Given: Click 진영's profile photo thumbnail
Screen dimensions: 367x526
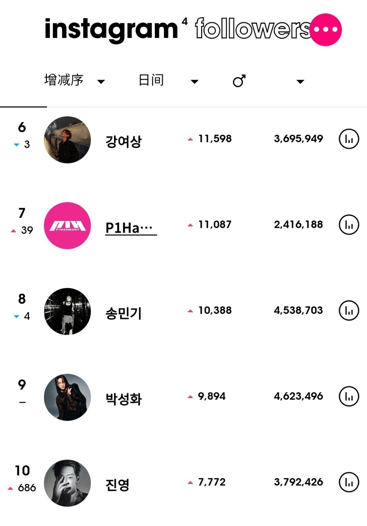Looking at the screenshot, I should coord(67,483).
